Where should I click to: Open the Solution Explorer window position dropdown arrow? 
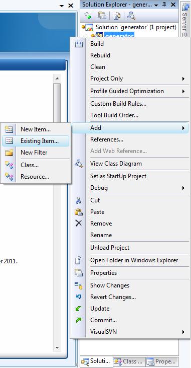[x=156, y=5]
